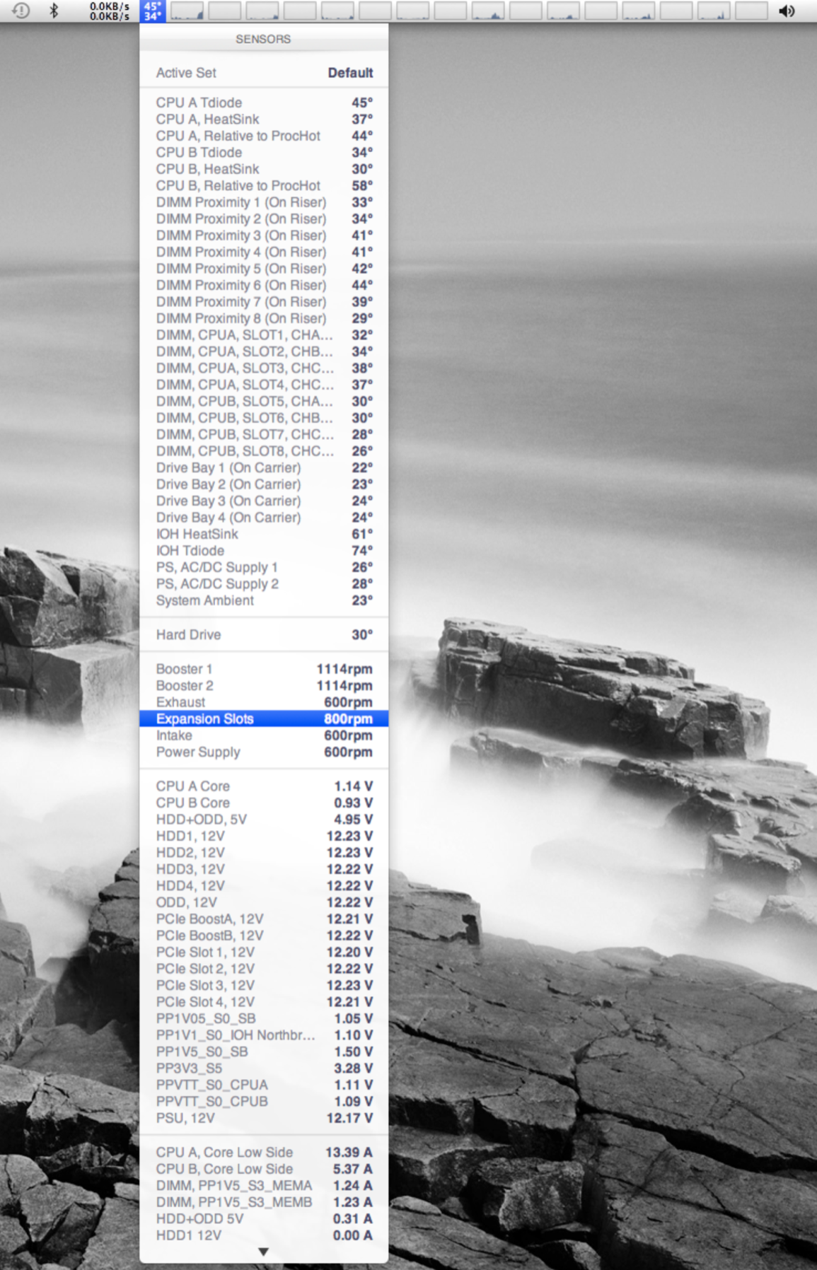This screenshot has width=817, height=1270.
Task: Open the Bluetooth menu bar icon
Action: click(54, 11)
